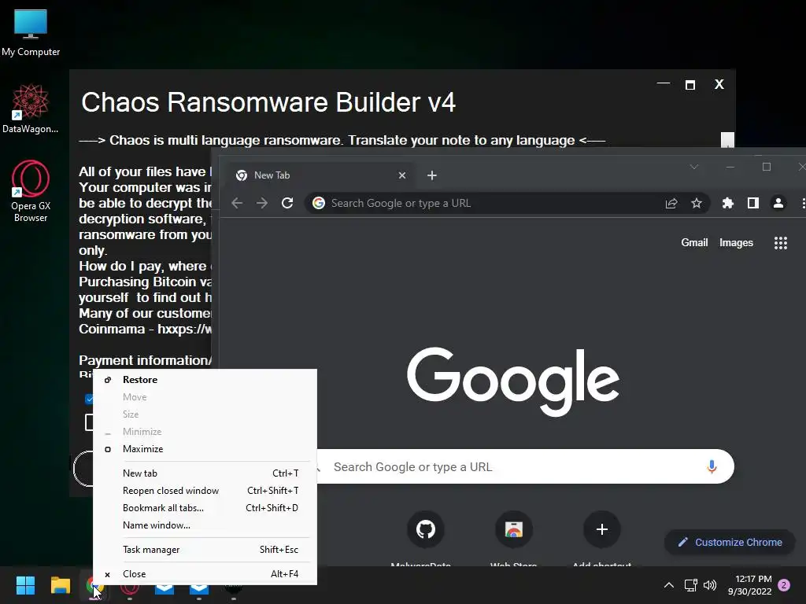
Task: Pick New tab in the context menu
Action: 205,473
